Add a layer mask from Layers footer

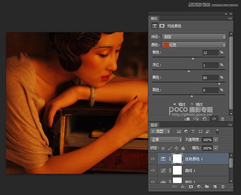click(191, 187)
